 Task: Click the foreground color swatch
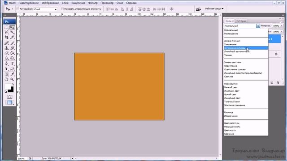[8, 86]
